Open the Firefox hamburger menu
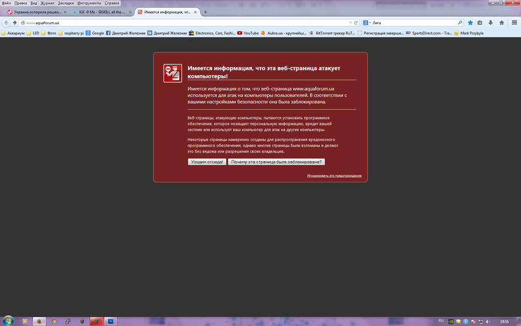The height and width of the screenshot is (326, 521). point(514,22)
